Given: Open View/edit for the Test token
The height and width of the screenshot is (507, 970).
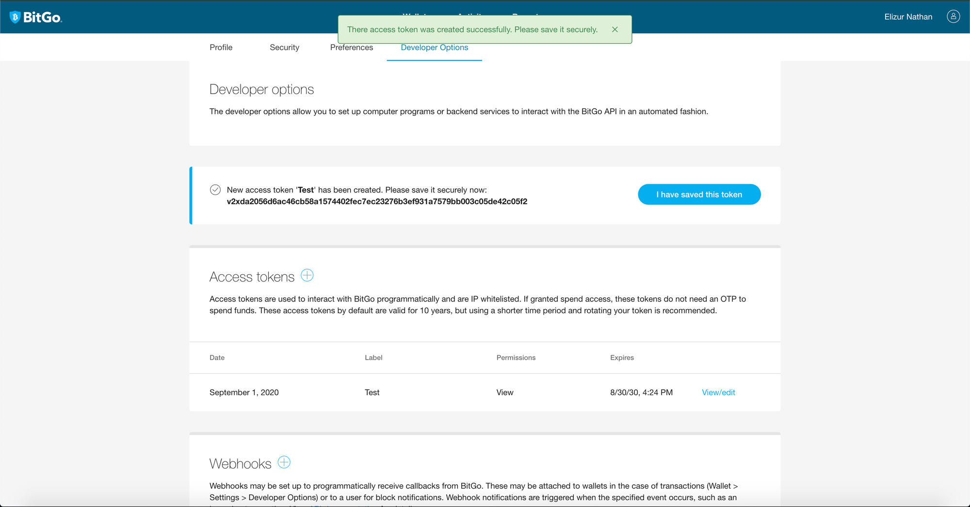Looking at the screenshot, I should [718, 393].
